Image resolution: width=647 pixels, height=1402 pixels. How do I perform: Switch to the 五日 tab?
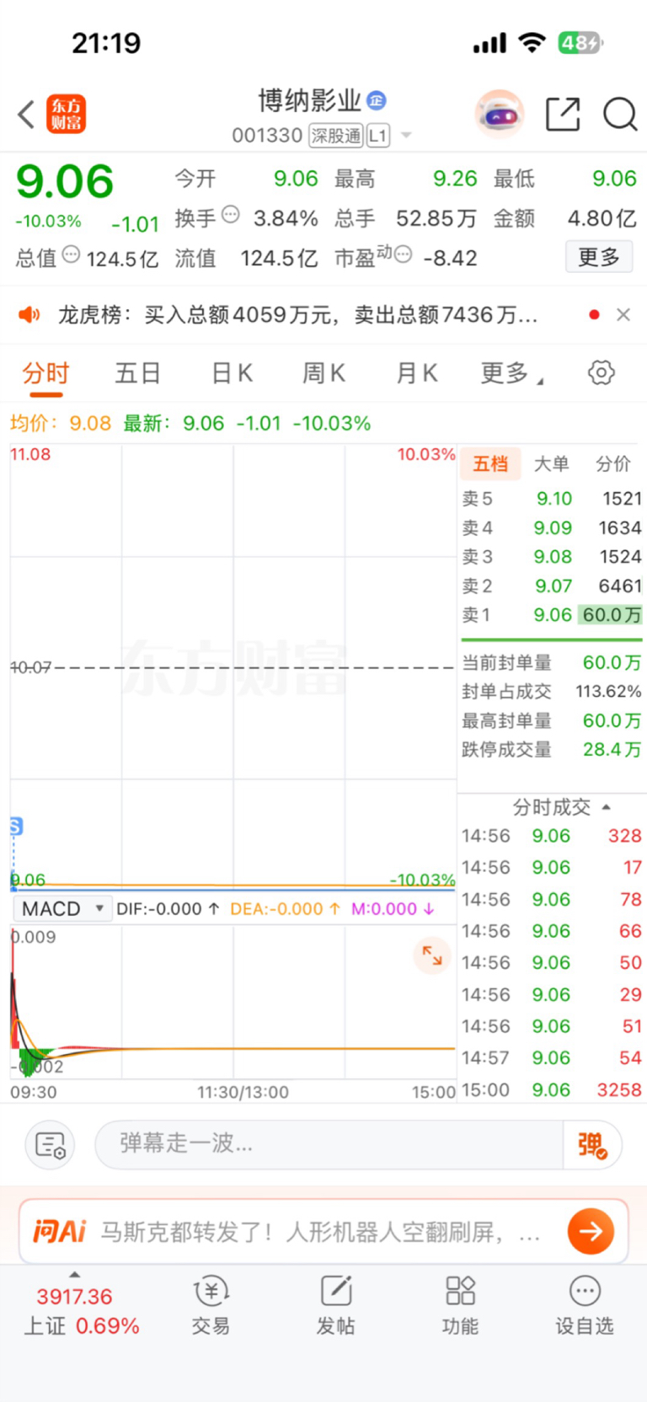137,373
